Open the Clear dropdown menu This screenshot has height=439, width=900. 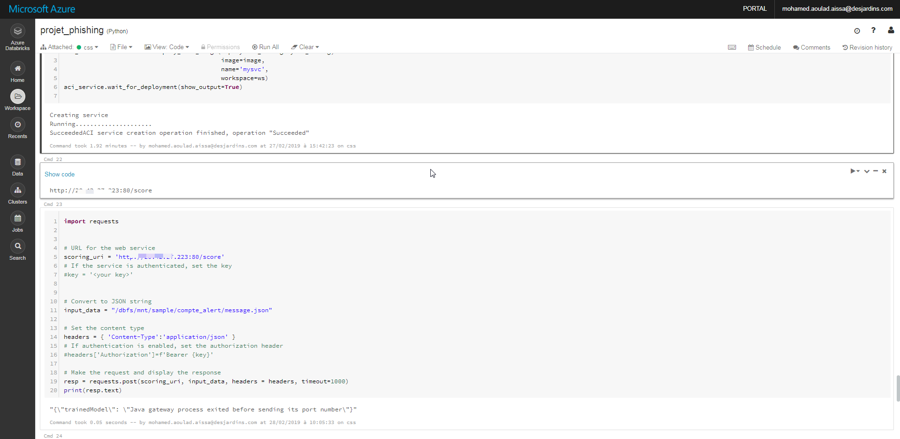pos(305,47)
